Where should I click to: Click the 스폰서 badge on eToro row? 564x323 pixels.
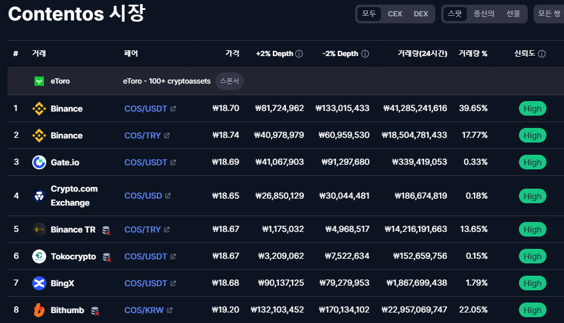(229, 81)
